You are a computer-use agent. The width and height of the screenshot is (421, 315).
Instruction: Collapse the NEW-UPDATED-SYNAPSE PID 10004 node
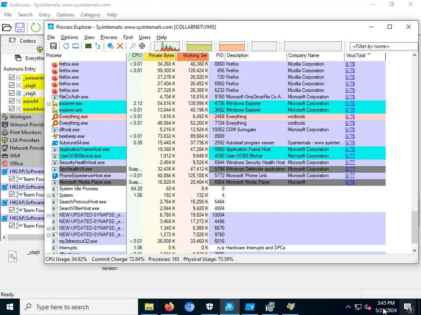tap(49, 215)
